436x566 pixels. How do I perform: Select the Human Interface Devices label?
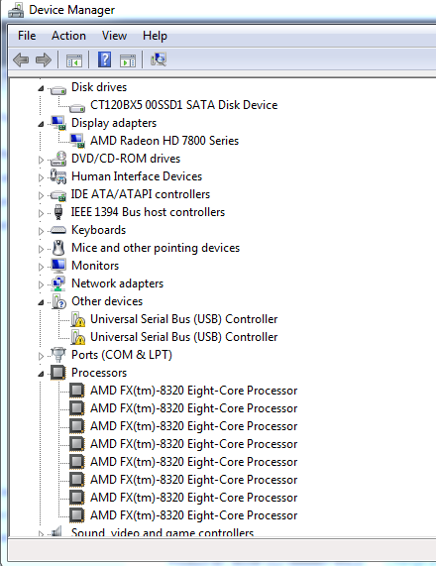[137, 176]
